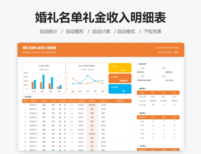Click the 同学 total value 7 in 宾客统计
Viewport: 201px width, 154px height.
tap(153, 130)
